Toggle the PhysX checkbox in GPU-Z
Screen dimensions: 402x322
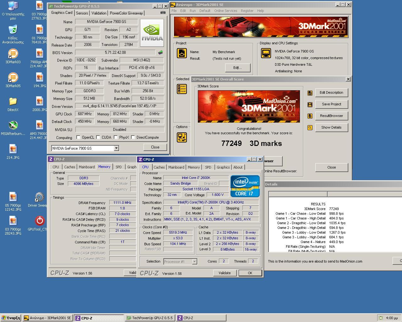pos(116,137)
